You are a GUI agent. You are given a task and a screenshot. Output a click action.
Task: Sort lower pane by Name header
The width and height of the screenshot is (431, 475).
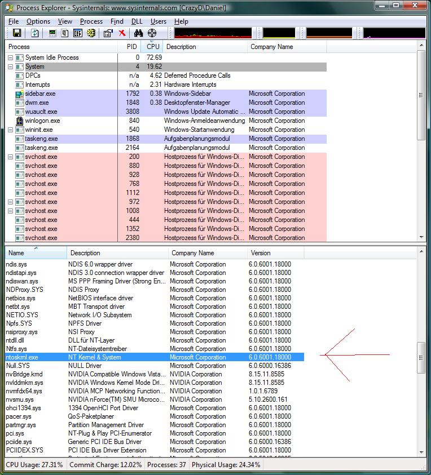point(36,253)
